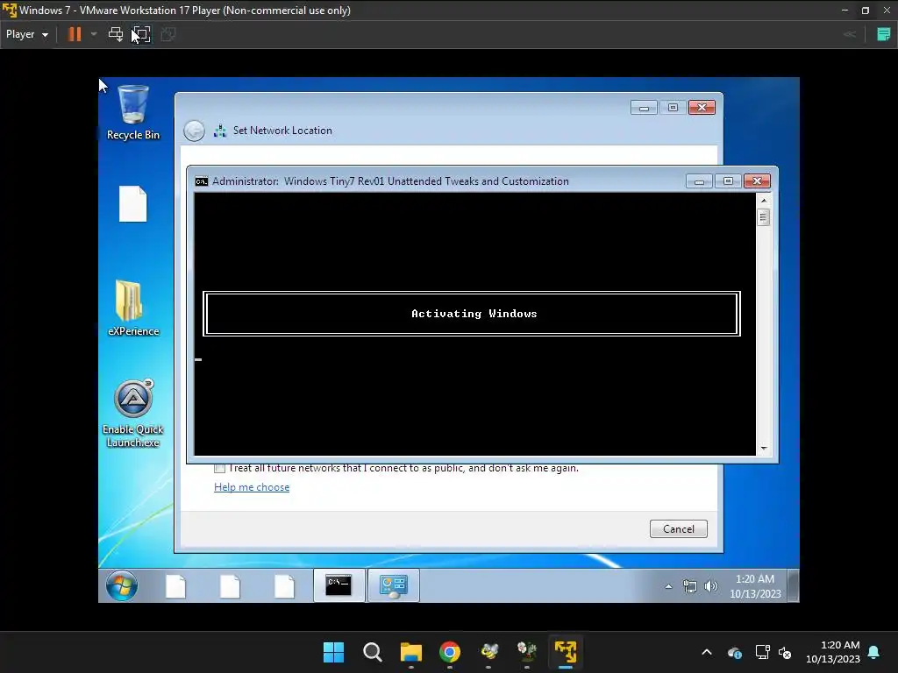This screenshot has height=673, width=898.
Task: Open the VMware notes panel icon
Action: click(883, 34)
